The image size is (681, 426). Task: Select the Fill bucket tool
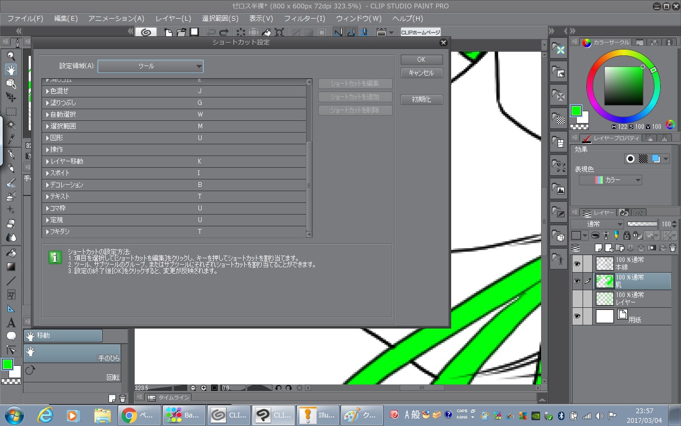(11, 253)
